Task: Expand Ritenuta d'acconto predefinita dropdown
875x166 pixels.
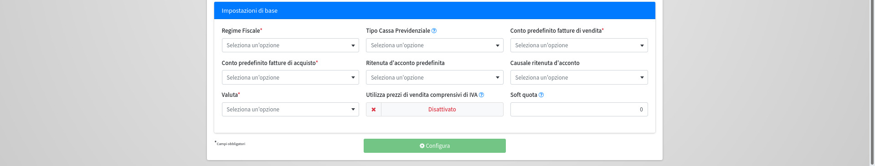Action: click(435, 77)
